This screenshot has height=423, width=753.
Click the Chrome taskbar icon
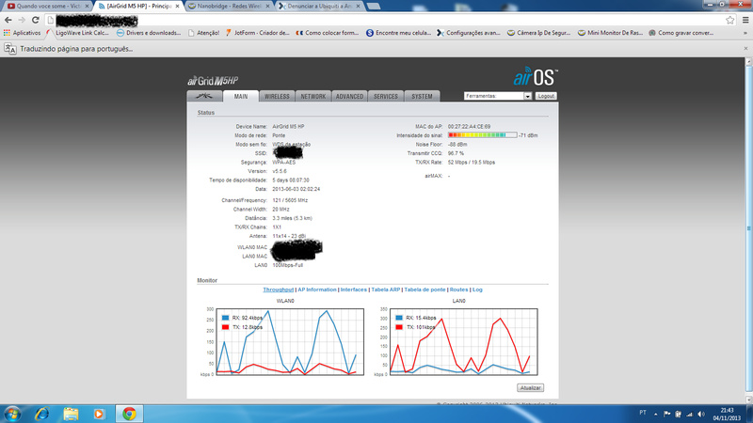[x=129, y=414]
